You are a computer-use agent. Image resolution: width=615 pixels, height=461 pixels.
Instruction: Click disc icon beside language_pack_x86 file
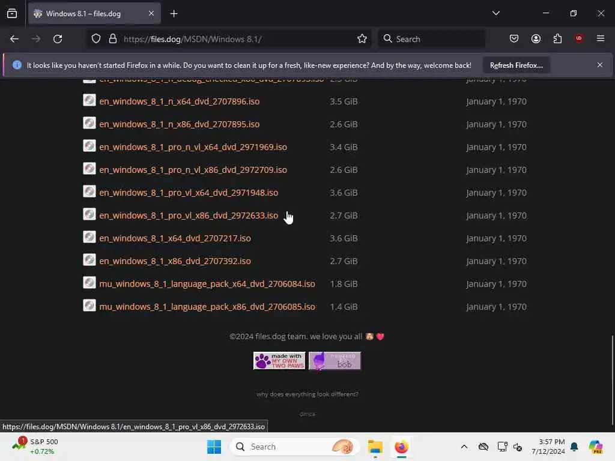89,305
